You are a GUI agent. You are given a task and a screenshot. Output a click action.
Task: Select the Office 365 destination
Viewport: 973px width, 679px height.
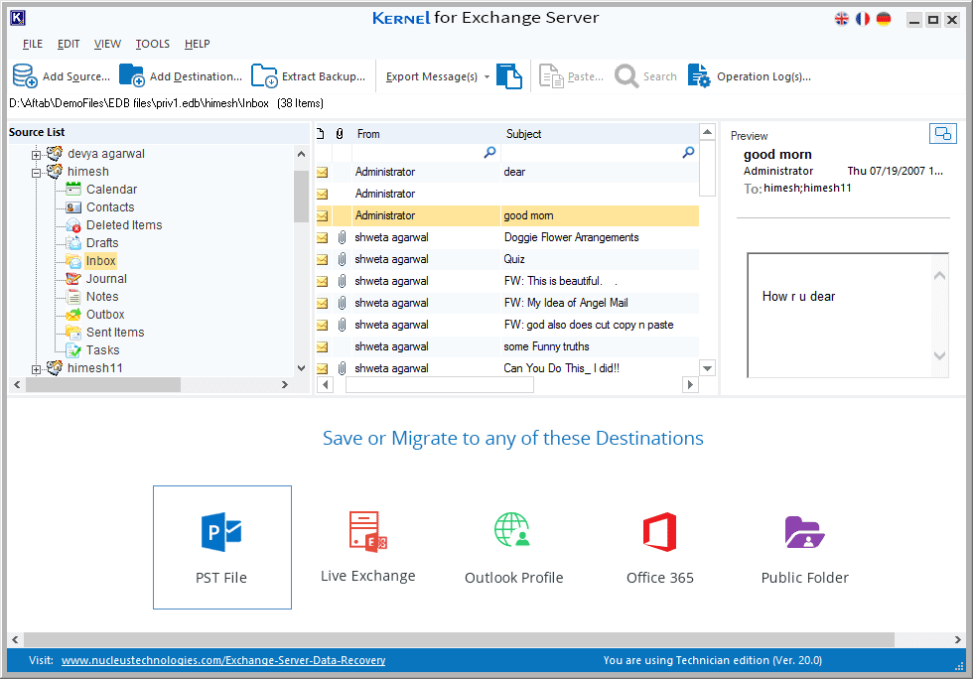coord(659,547)
